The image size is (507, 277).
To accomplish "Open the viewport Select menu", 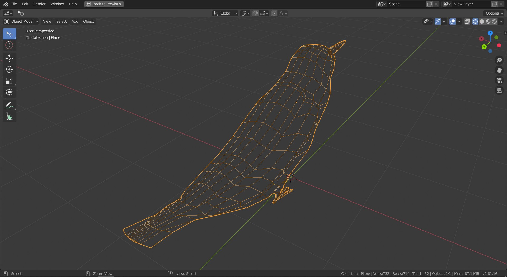I will click(61, 21).
